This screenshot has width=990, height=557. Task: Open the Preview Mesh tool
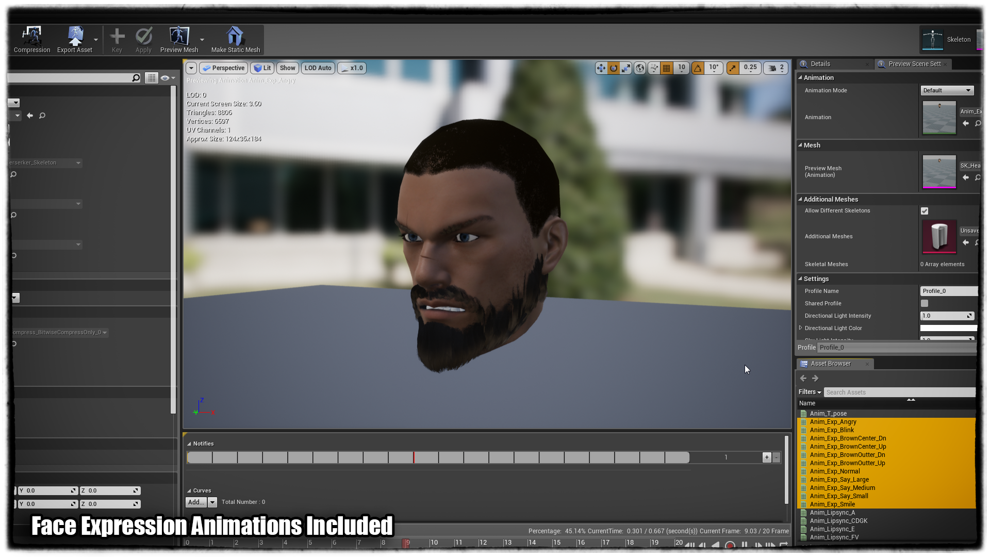click(179, 36)
